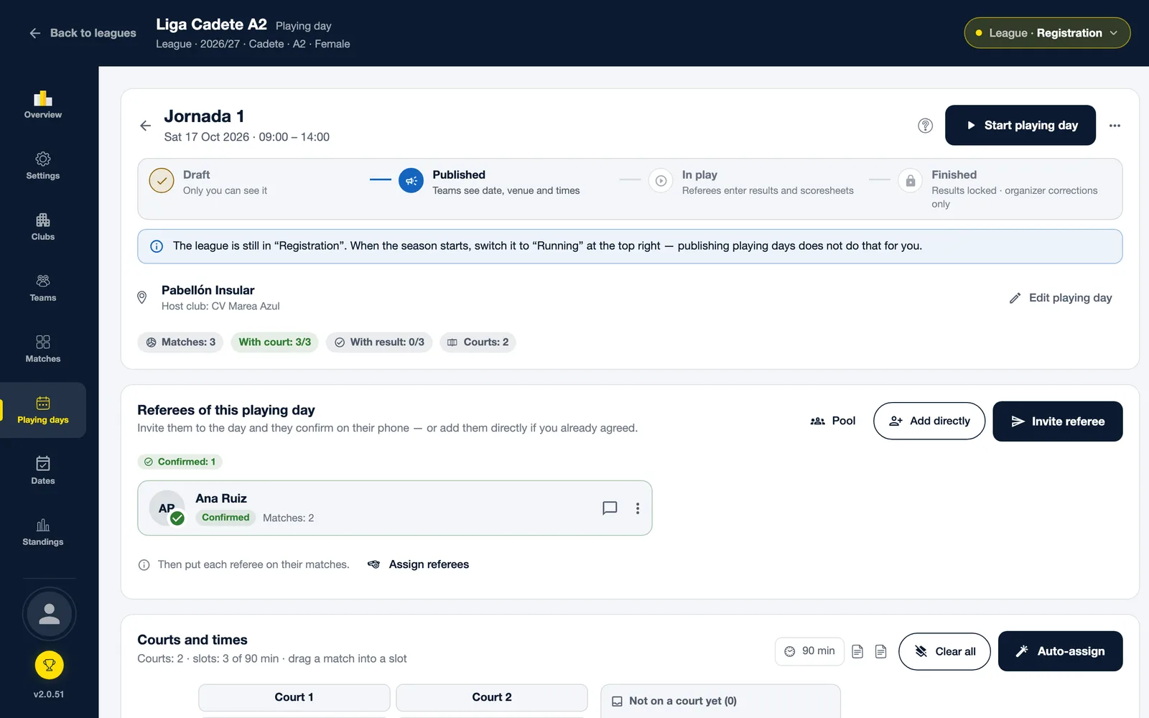
Task: Go to Clubs in sidebar
Action: click(x=43, y=227)
